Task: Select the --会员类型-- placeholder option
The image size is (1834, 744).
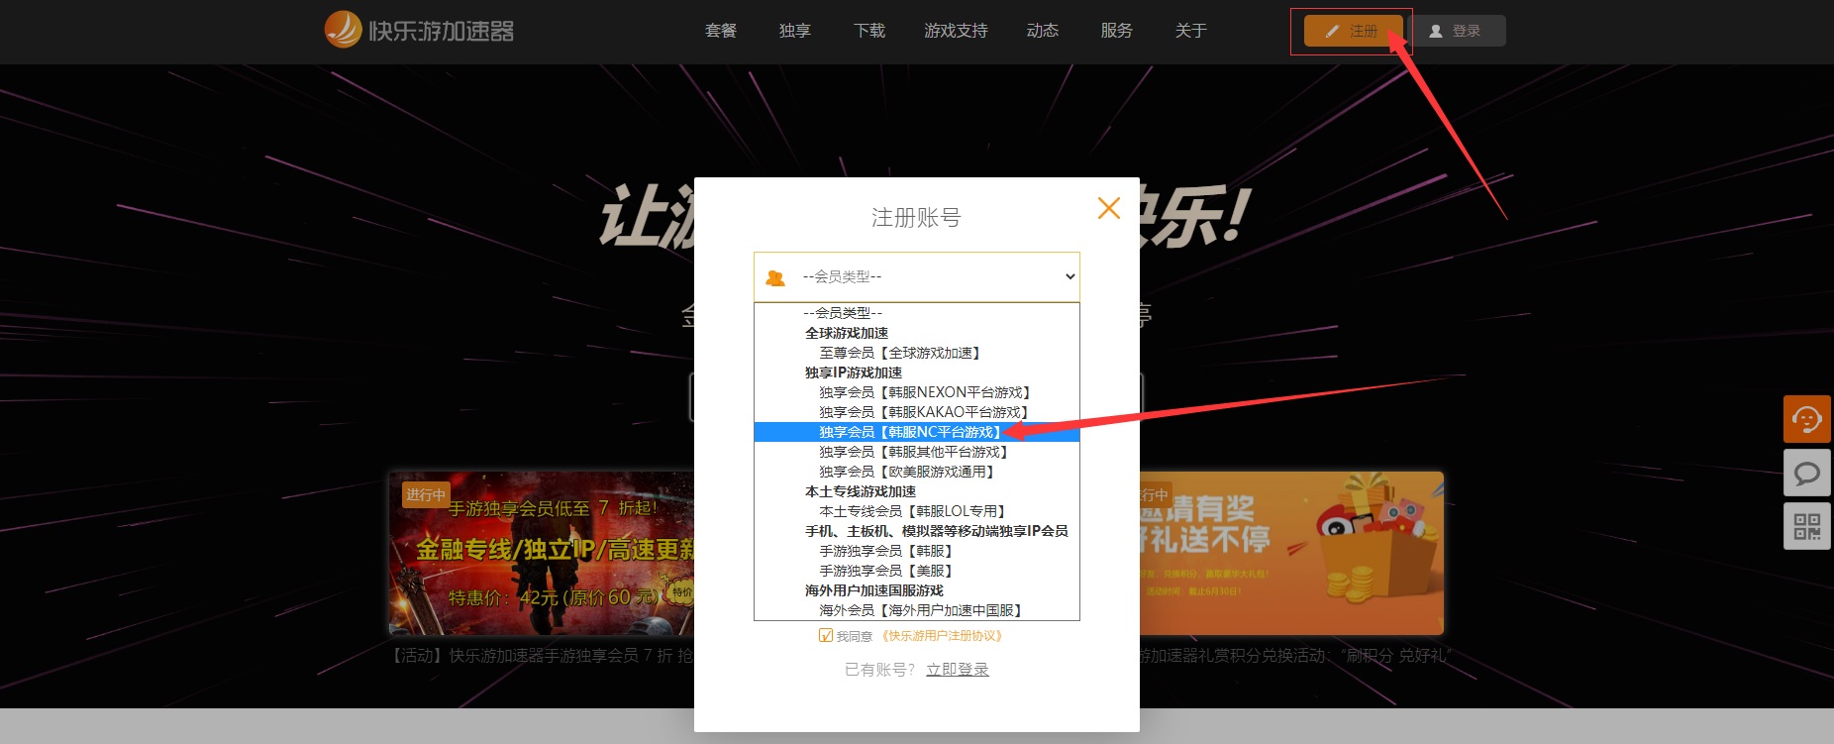Action: coord(917,313)
